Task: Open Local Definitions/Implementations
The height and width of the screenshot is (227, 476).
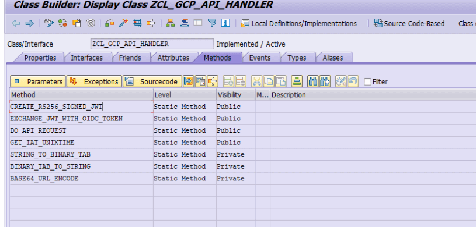Action: point(299,24)
